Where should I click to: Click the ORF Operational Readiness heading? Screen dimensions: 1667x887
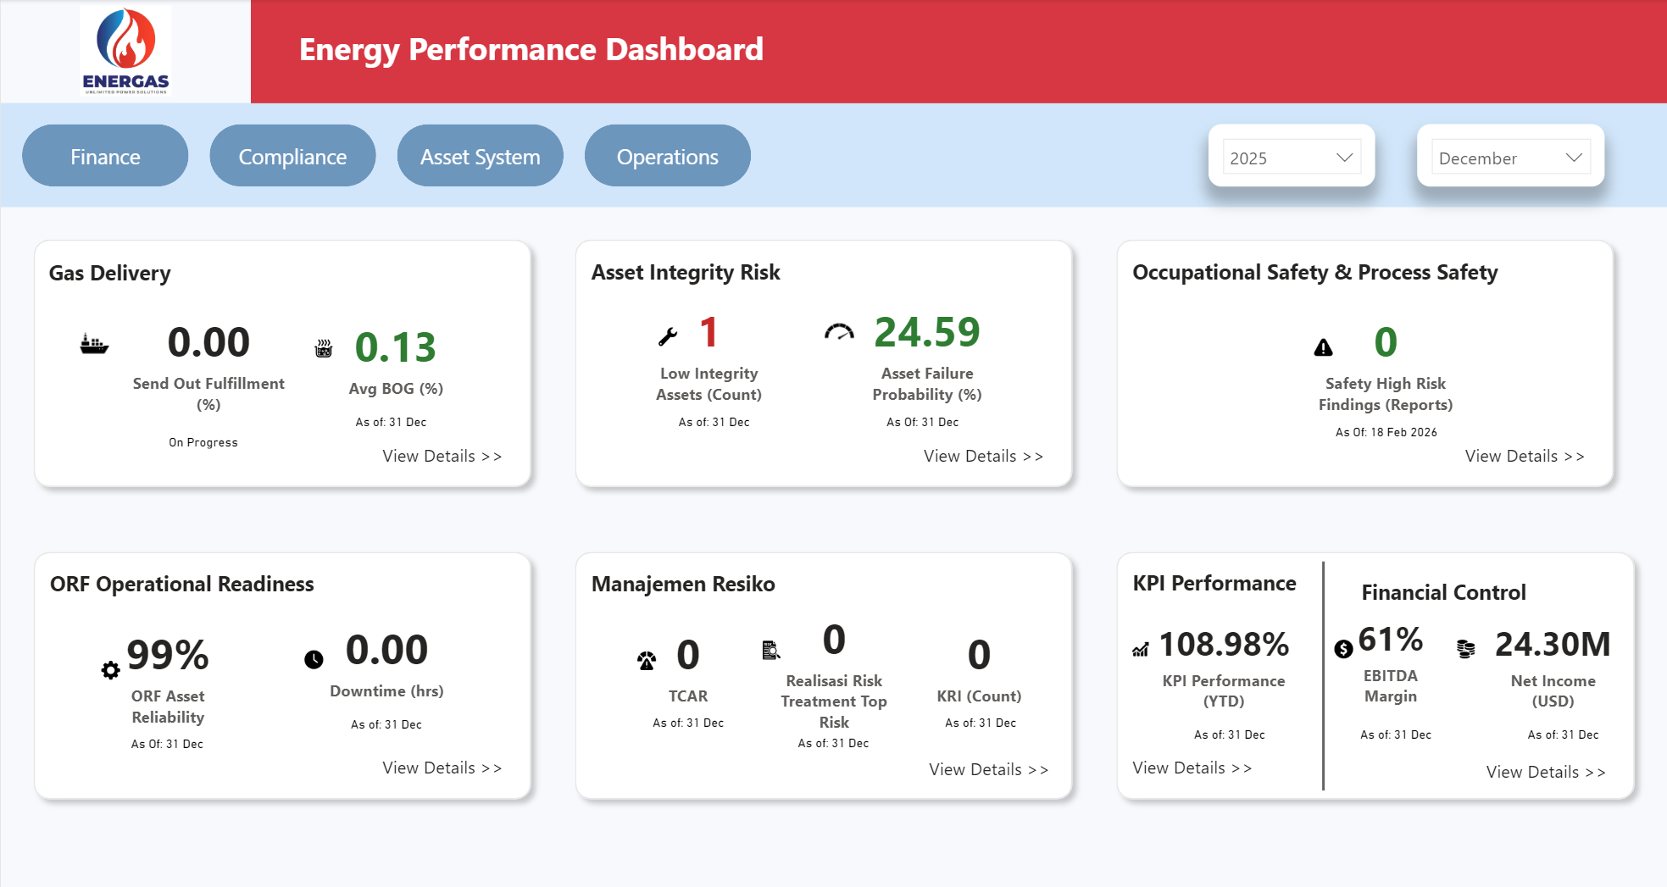(182, 584)
